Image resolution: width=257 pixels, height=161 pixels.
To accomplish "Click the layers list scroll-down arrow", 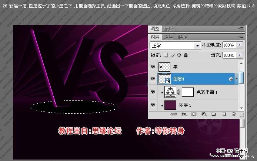I will (x=241, y=108).
